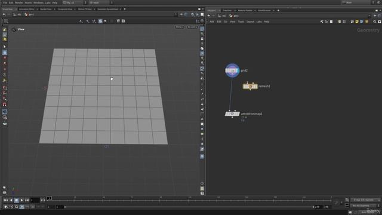Open the Tools menu in the network editor

coord(241,21)
